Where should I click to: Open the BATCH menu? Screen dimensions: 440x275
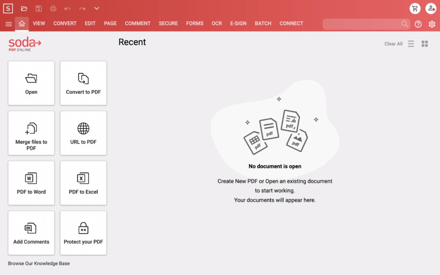pyautogui.click(x=263, y=24)
